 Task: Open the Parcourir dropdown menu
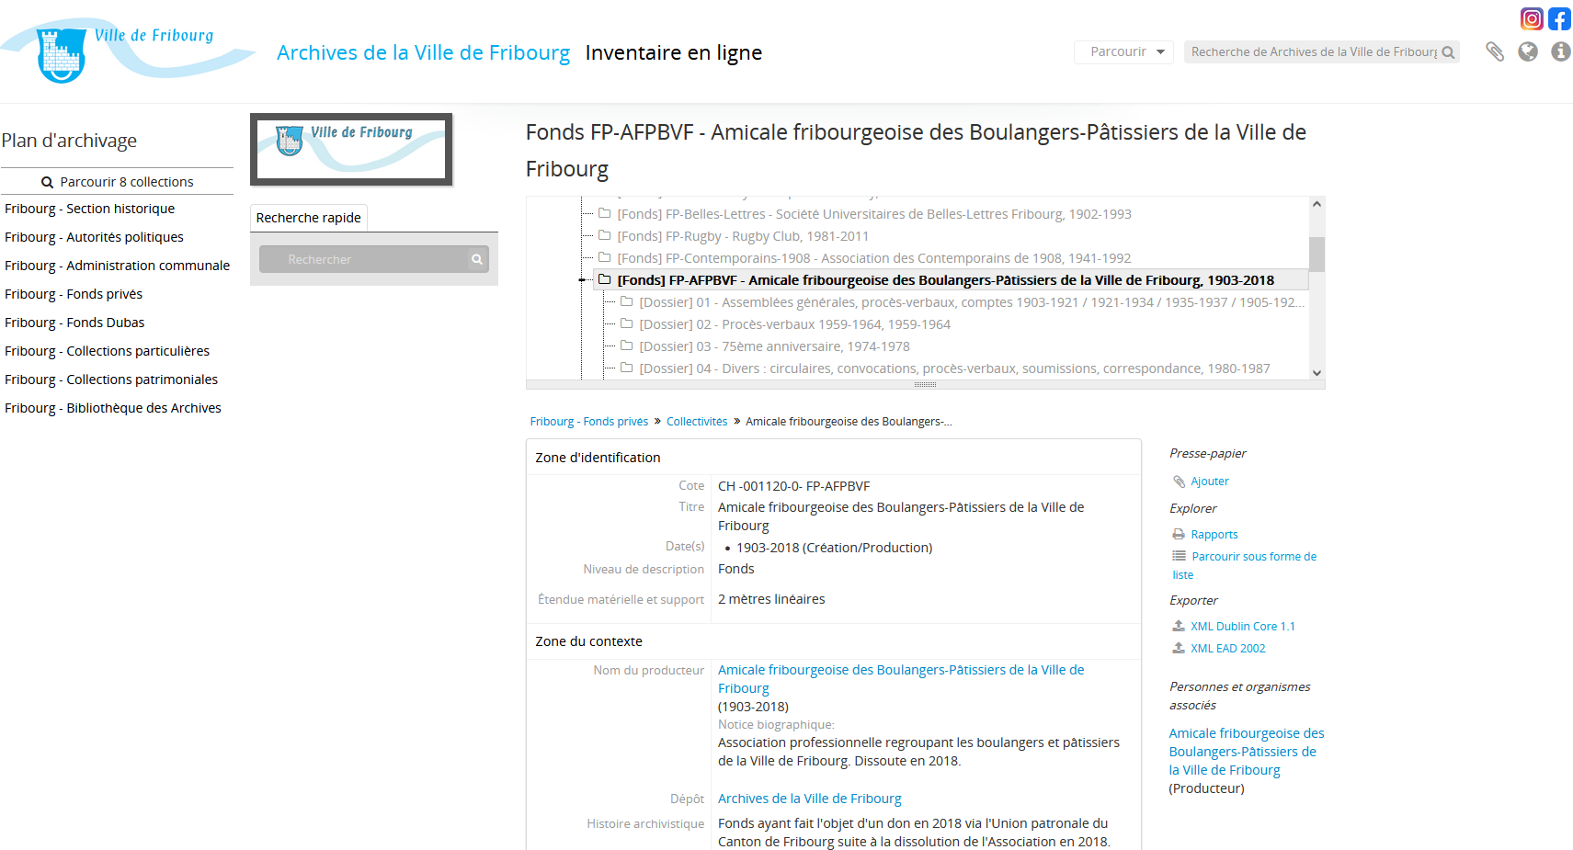(x=1123, y=52)
